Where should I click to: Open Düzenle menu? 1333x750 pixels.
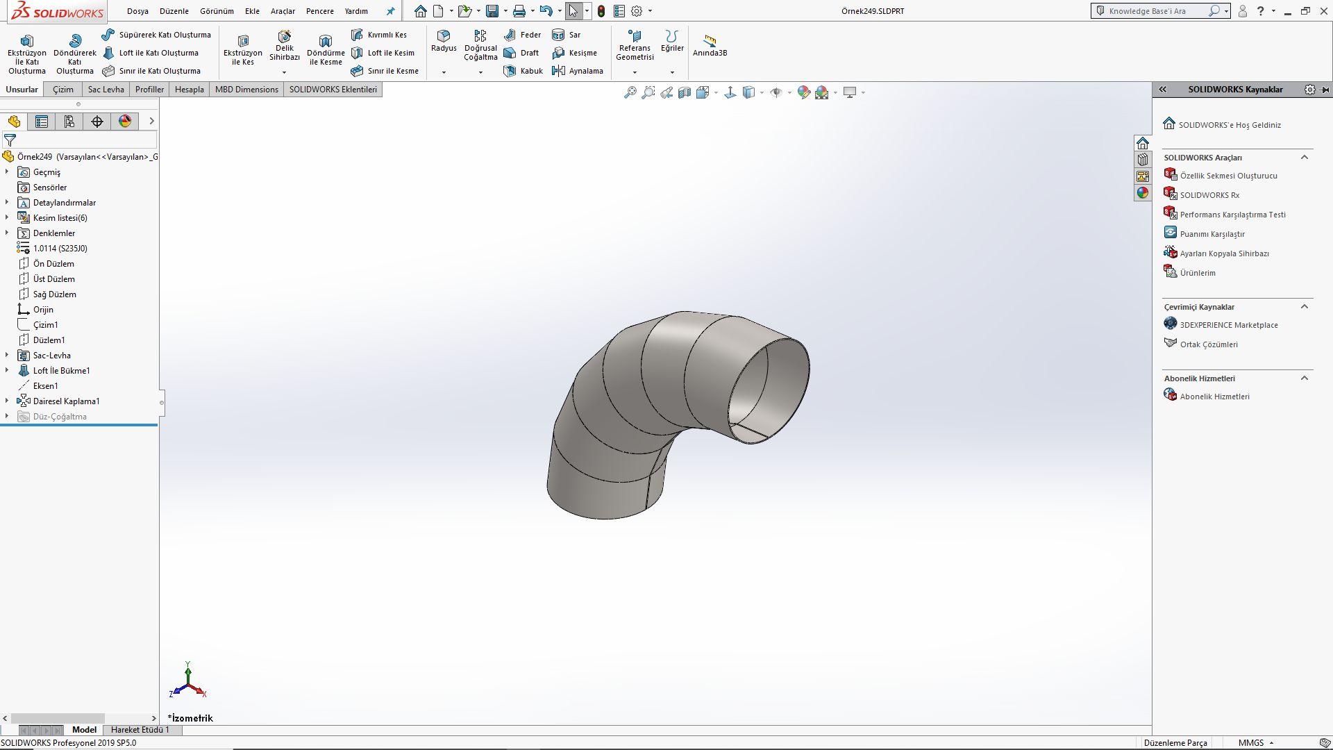coord(174,11)
